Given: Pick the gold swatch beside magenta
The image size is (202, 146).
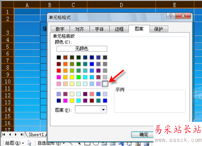Looking at the screenshot, I should click(65, 77).
